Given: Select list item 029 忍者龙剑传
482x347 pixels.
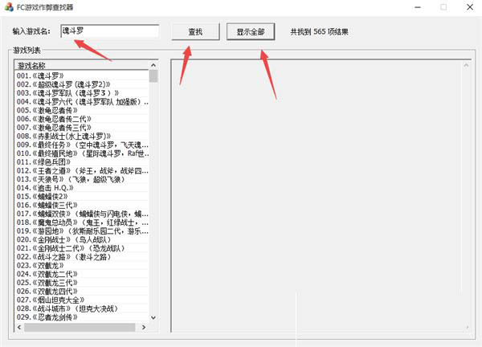Looking at the screenshot, I should coord(81,316).
